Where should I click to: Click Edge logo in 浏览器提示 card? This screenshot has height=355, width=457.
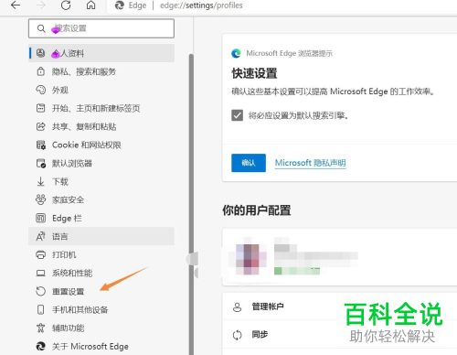pos(236,53)
